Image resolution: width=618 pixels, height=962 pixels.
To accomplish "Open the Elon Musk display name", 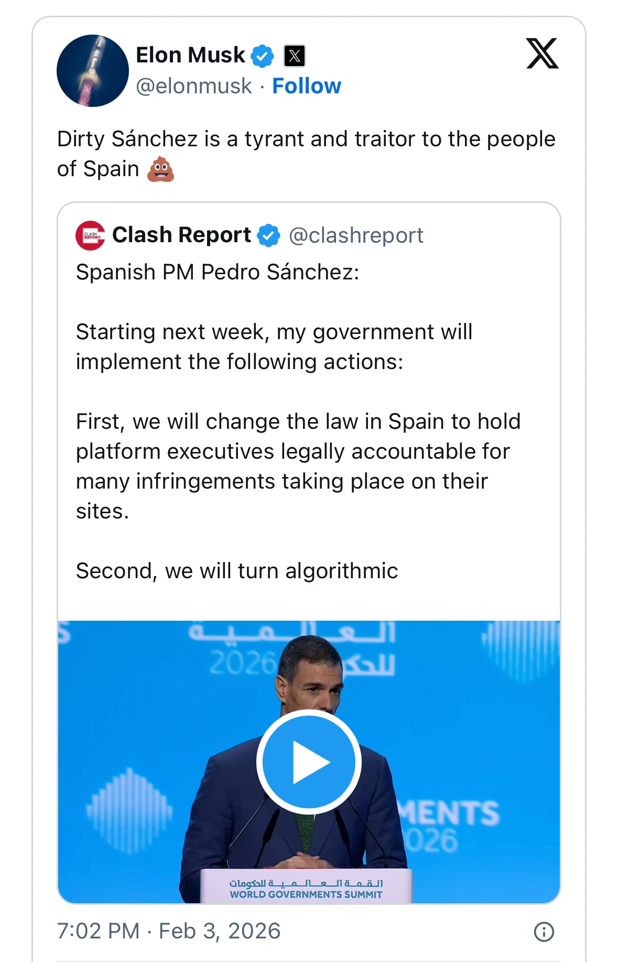I will [x=190, y=55].
